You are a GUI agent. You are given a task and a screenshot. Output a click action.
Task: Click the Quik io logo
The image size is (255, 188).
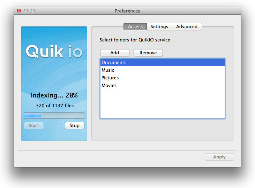[x=54, y=52]
